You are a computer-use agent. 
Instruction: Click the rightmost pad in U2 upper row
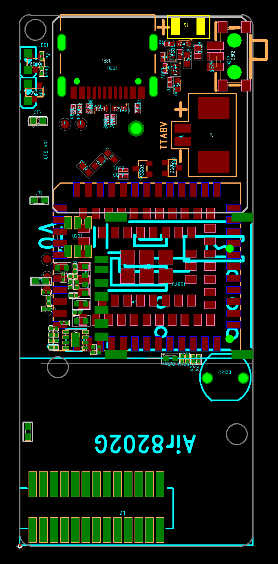160,484
